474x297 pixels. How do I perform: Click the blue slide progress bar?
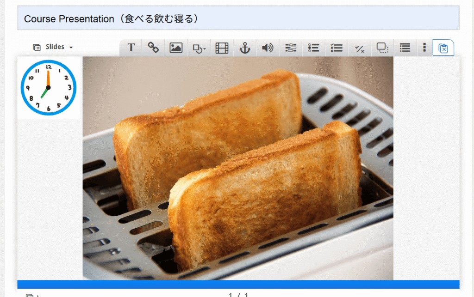point(238,284)
